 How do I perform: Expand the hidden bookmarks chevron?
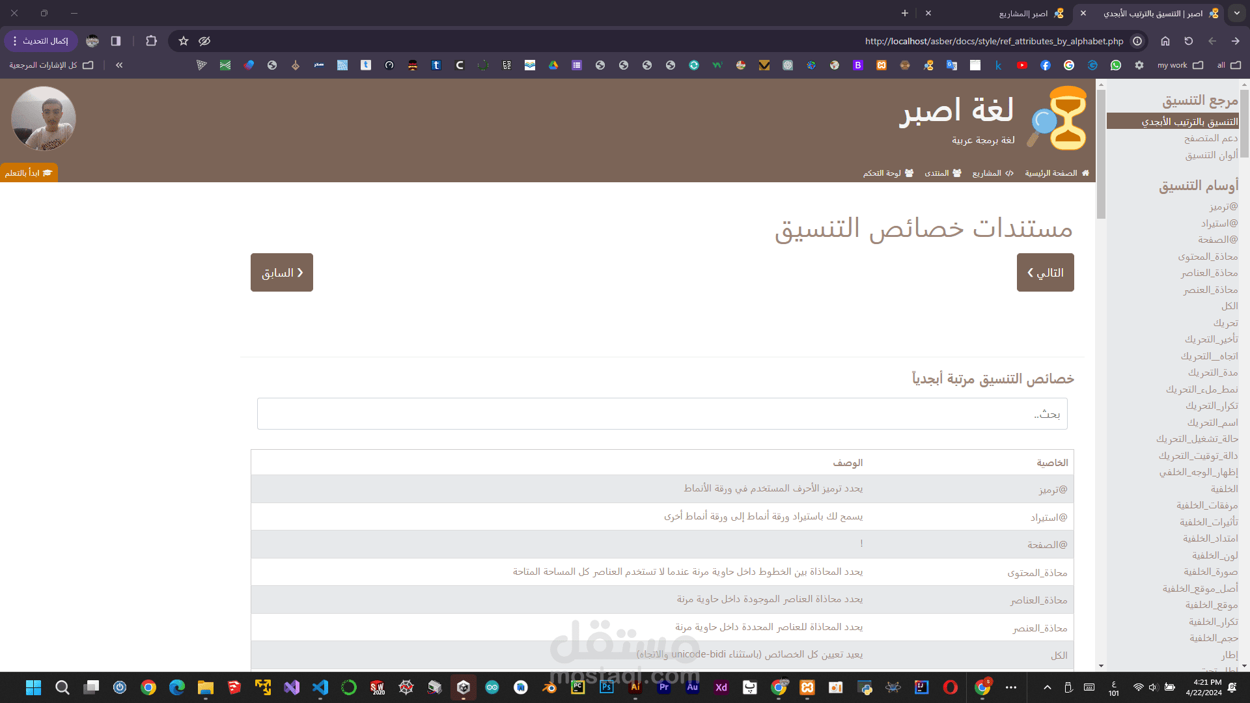(119, 65)
